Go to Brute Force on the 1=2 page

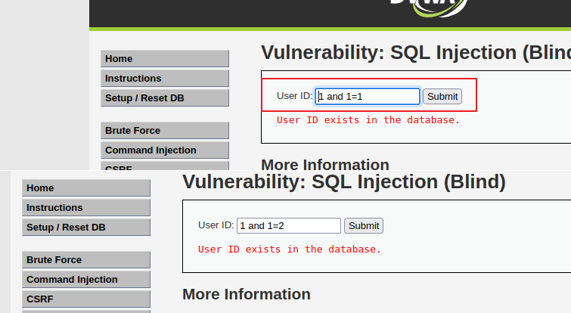(86, 260)
